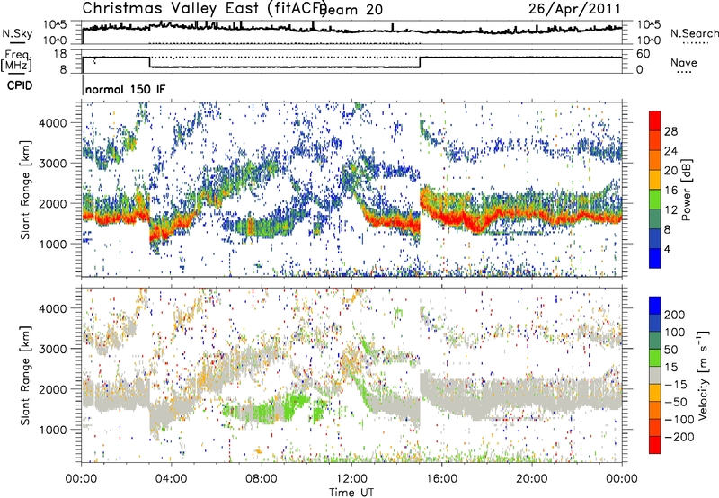Click the blue bottom of the power colorbar

pyautogui.click(x=655, y=259)
